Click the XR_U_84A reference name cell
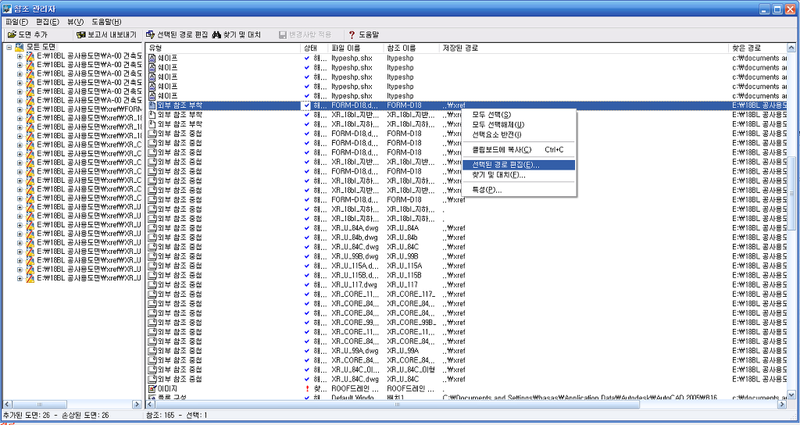800x425 pixels. tap(402, 228)
